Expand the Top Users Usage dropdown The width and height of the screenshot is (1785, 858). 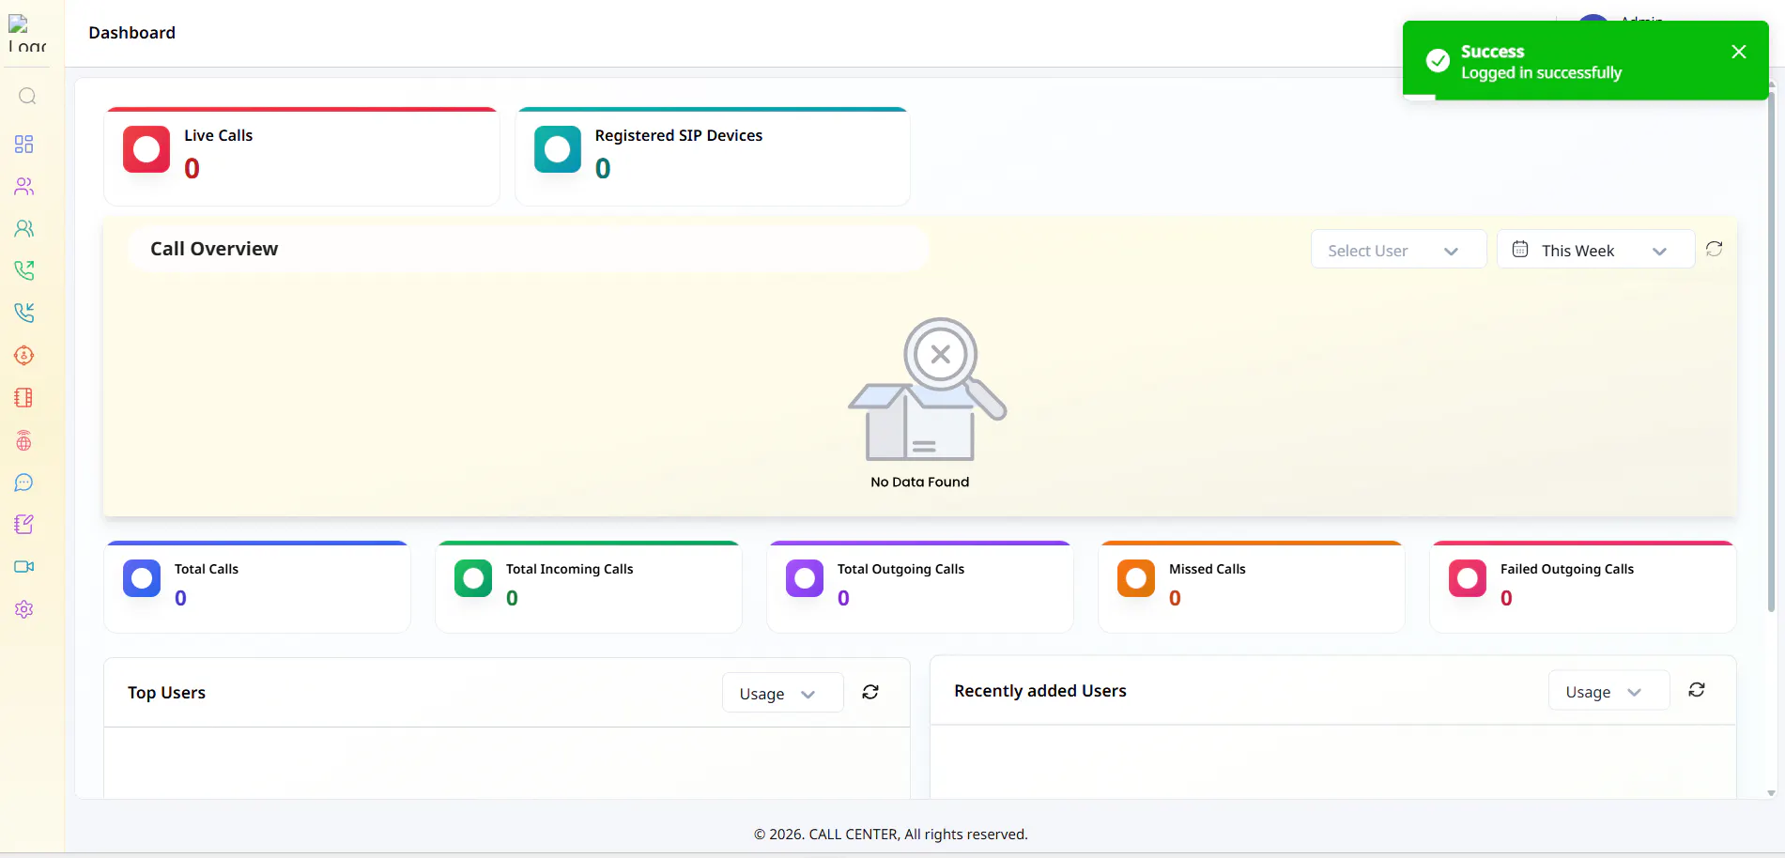pyautogui.click(x=782, y=694)
